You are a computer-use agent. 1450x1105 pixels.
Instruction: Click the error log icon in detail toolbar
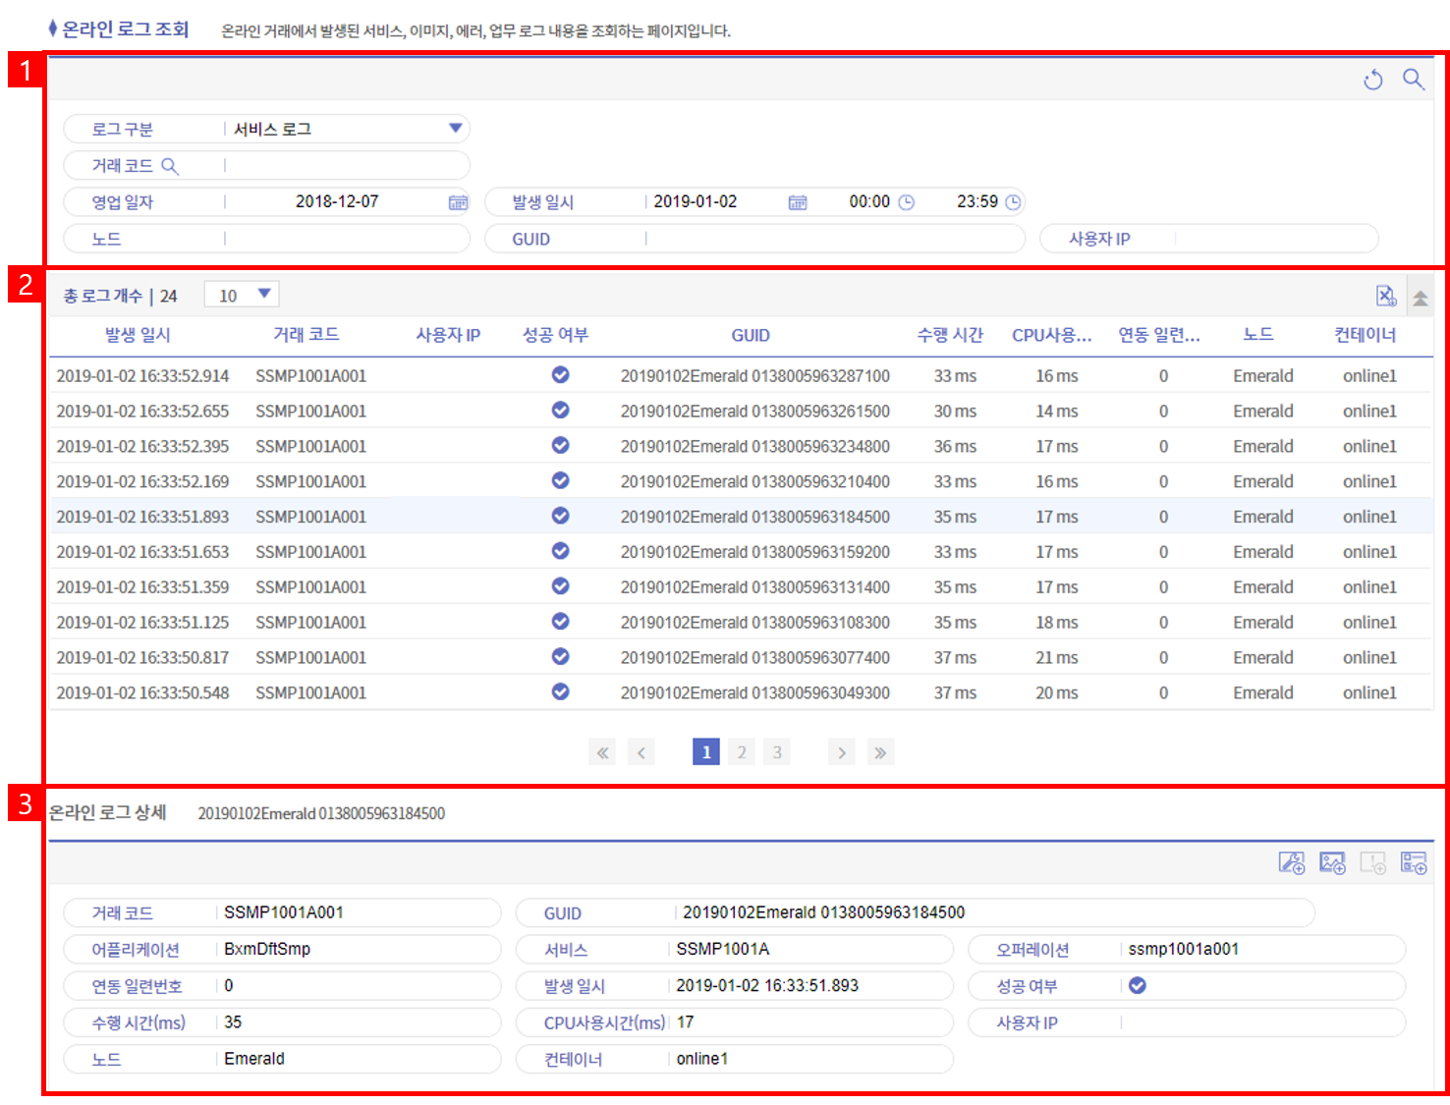[x=1372, y=862]
